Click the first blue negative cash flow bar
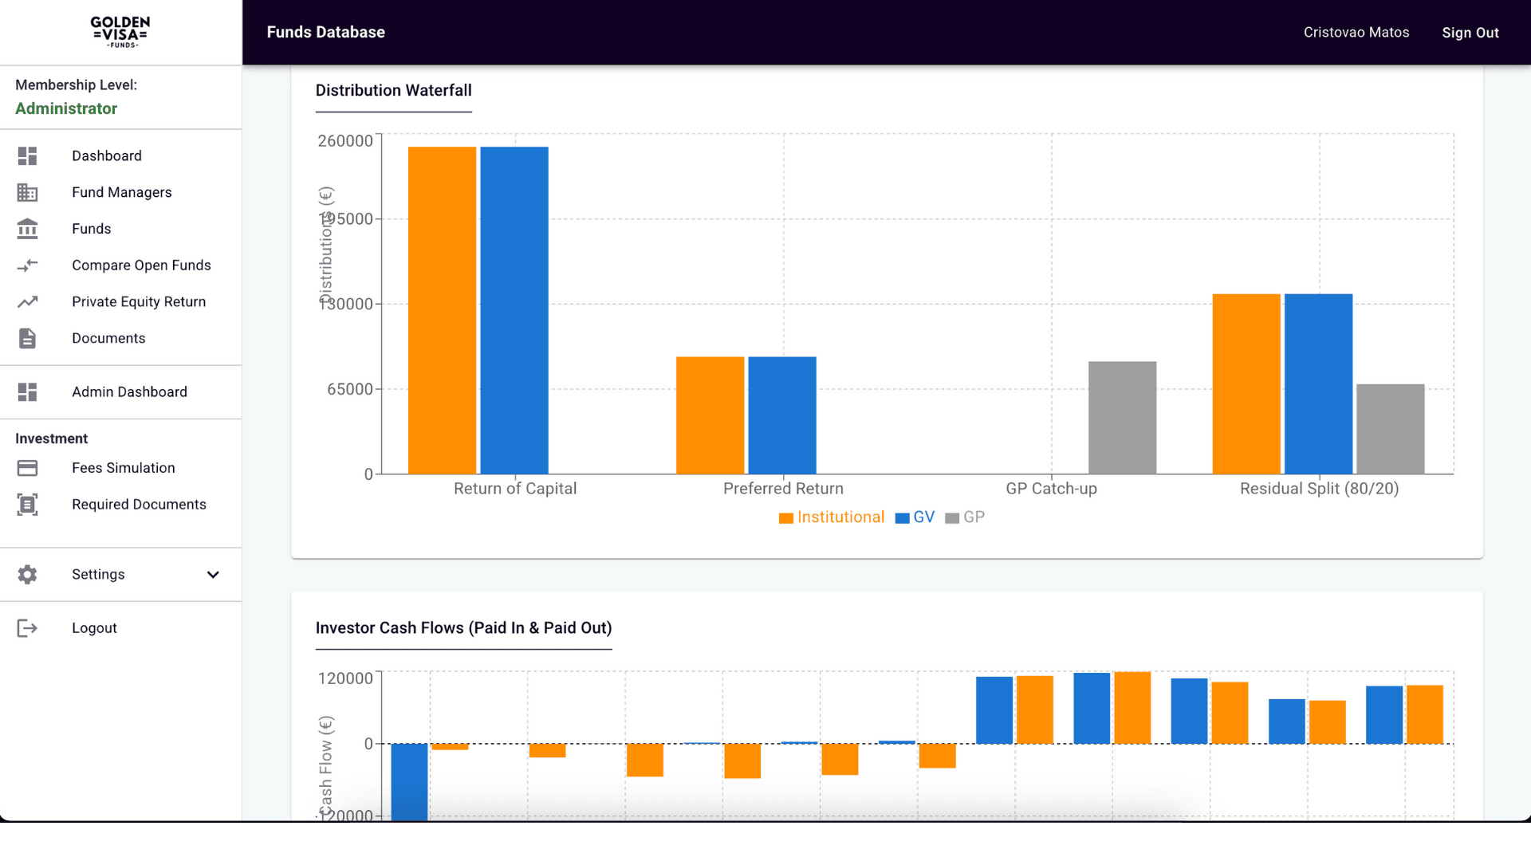This screenshot has width=1531, height=861. click(409, 781)
